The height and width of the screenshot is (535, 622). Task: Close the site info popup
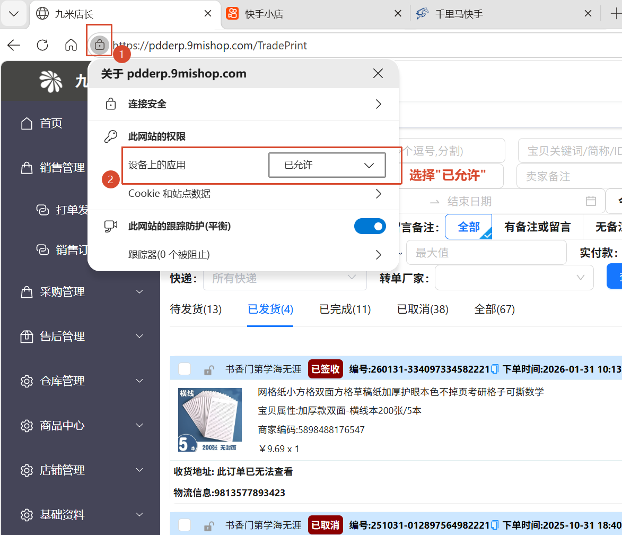point(378,74)
